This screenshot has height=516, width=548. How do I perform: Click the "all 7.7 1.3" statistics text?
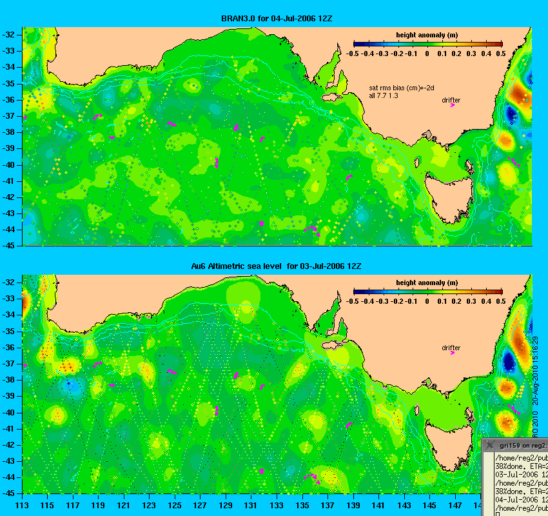384,95
